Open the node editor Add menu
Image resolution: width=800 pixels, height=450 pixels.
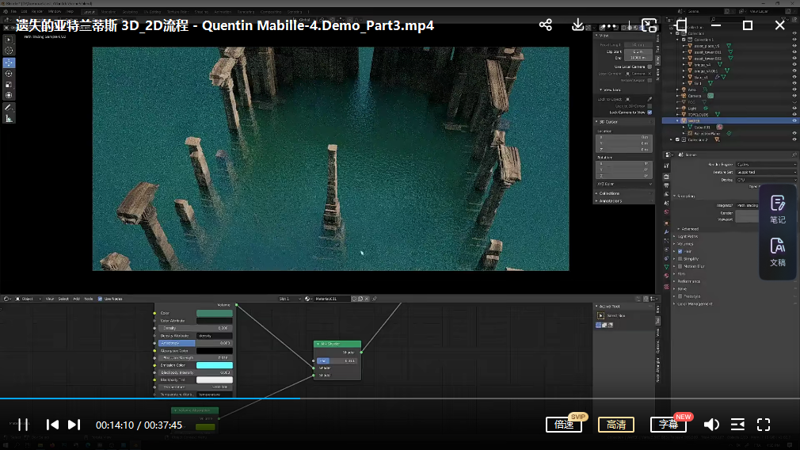click(x=77, y=299)
